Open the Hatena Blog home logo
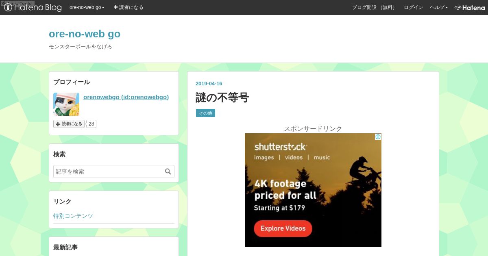 click(x=33, y=7)
